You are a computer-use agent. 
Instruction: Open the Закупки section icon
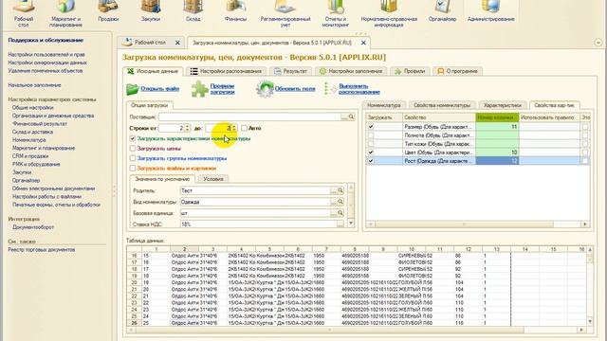click(x=151, y=7)
